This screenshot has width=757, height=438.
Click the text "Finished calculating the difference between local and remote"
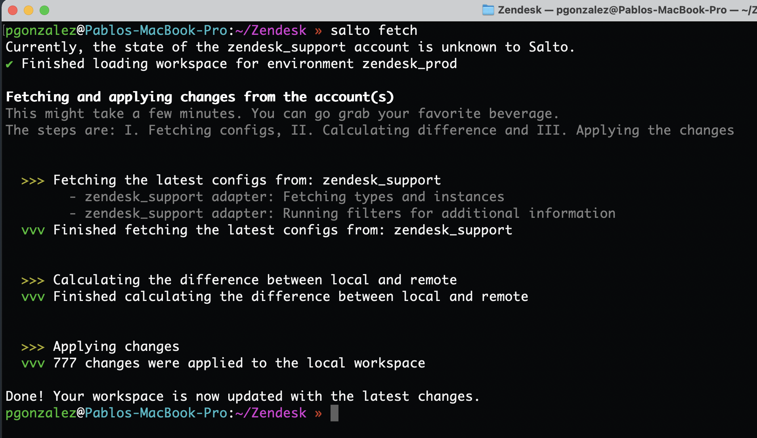pyautogui.click(x=291, y=297)
